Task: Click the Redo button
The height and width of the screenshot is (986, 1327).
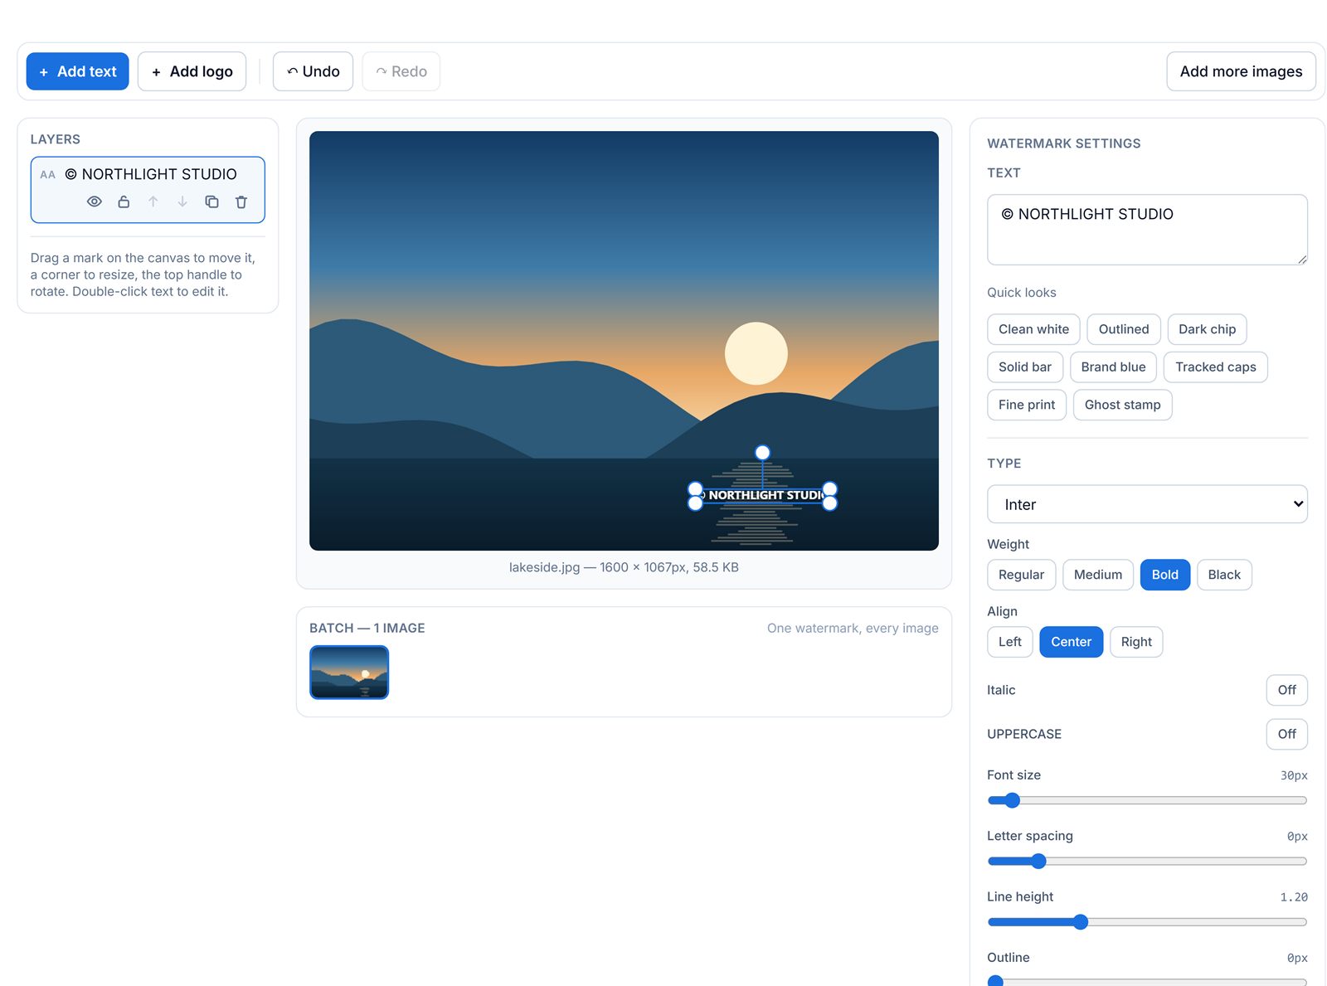Action: 401,71
